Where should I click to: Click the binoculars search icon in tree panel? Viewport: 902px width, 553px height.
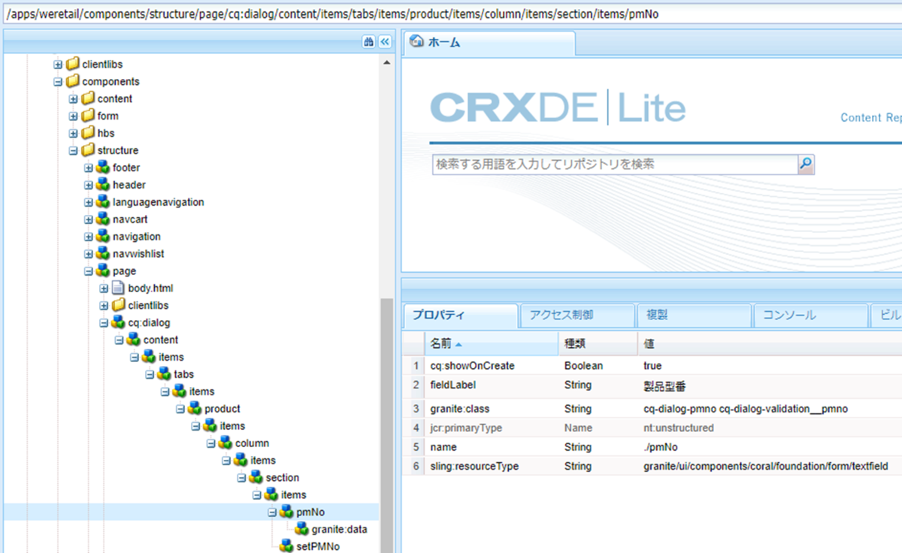(x=369, y=42)
